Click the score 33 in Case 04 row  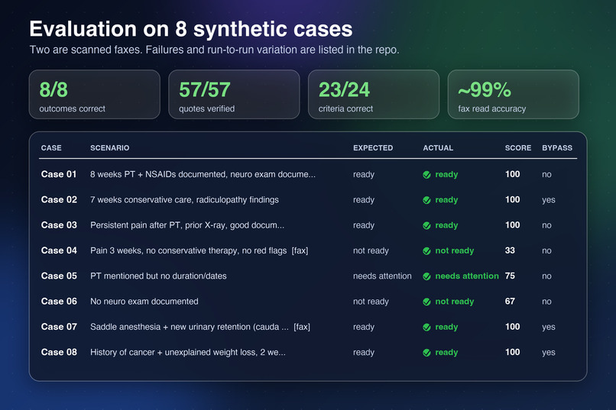pos(510,250)
